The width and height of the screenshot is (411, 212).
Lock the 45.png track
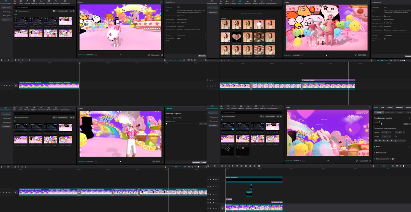coord(211,180)
